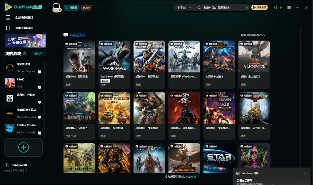Click the PC icon on Chrono Odyssey row
This screenshot has height=185, width=313.
(x=39, y=72)
